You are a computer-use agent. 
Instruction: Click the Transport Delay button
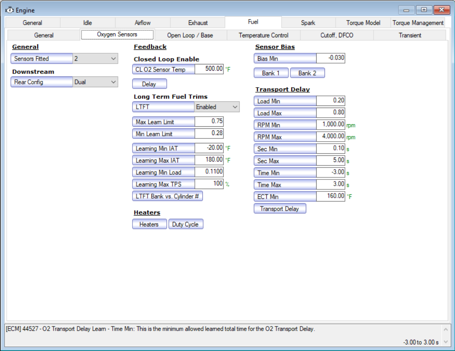tap(280, 209)
